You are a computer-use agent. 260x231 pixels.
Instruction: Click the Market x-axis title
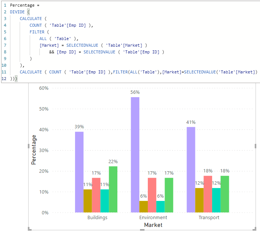(153, 225)
